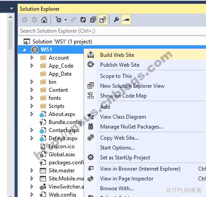The image size is (206, 197).
Task: Click the Search Solution Explorer field
Action: (112, 31)
